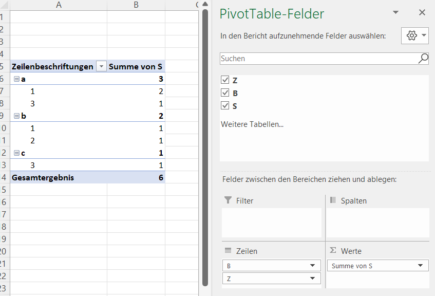435x296 pixels.
Task: Select the Gesamtergebnis cell
Action: point(43,178)
